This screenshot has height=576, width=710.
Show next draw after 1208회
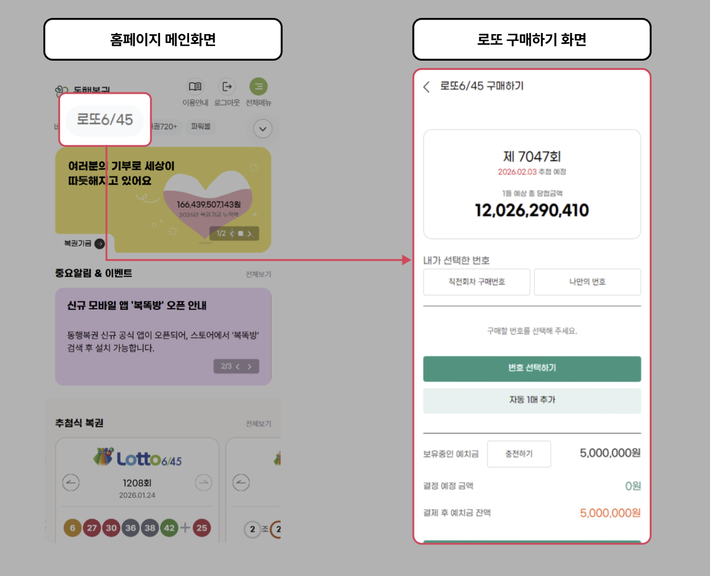203,482
